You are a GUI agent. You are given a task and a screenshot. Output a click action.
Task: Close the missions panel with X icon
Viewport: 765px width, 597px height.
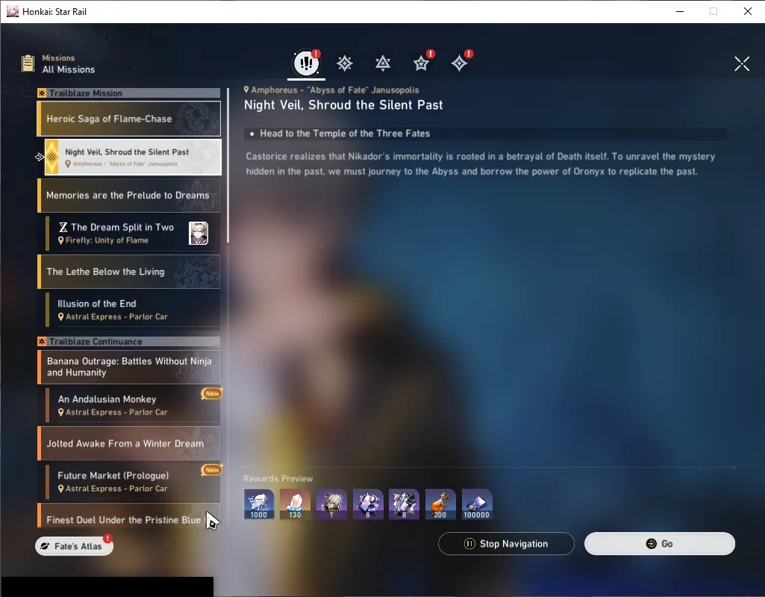742,63
